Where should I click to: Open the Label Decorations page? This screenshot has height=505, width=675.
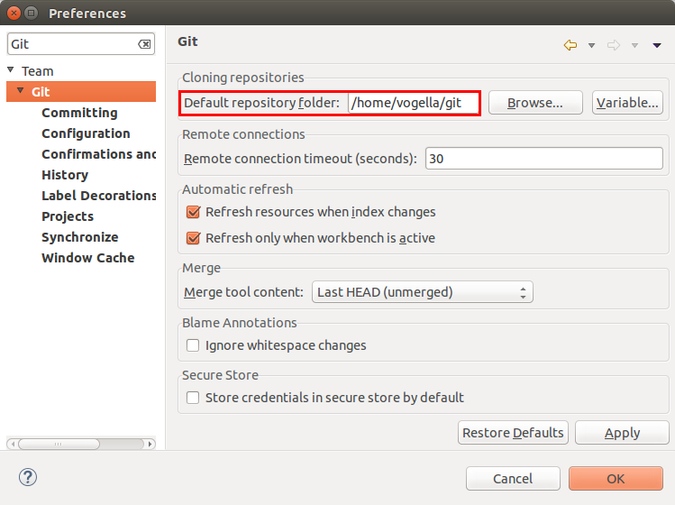98,196
